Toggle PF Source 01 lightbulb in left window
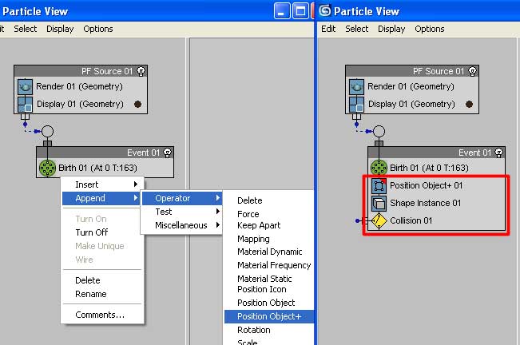This screenshot has width=520, height=345. 141,71
